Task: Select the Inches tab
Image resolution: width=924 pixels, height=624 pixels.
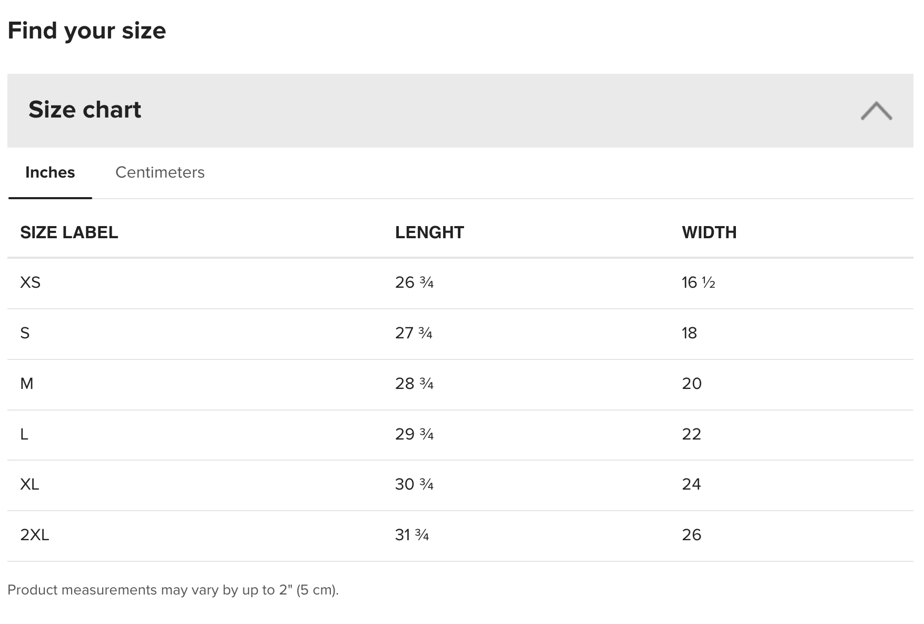Action: click(x=50, y=172)
